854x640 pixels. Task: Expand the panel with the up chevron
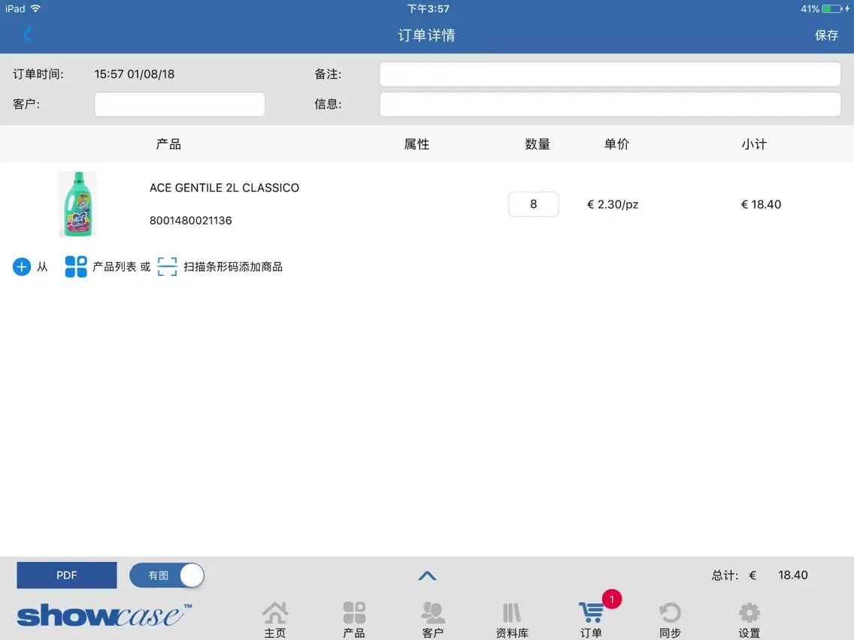coord(427,576)
